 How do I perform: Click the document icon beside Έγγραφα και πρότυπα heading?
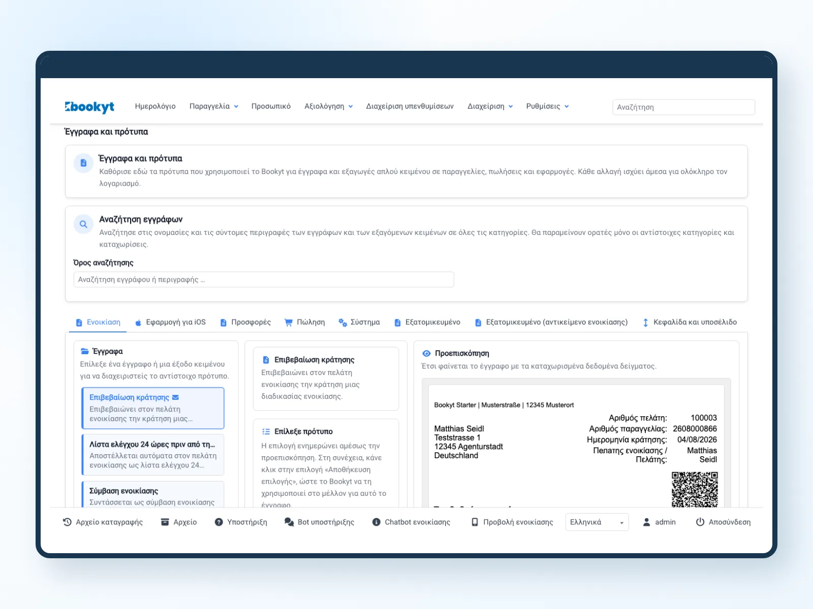[83, 163]
